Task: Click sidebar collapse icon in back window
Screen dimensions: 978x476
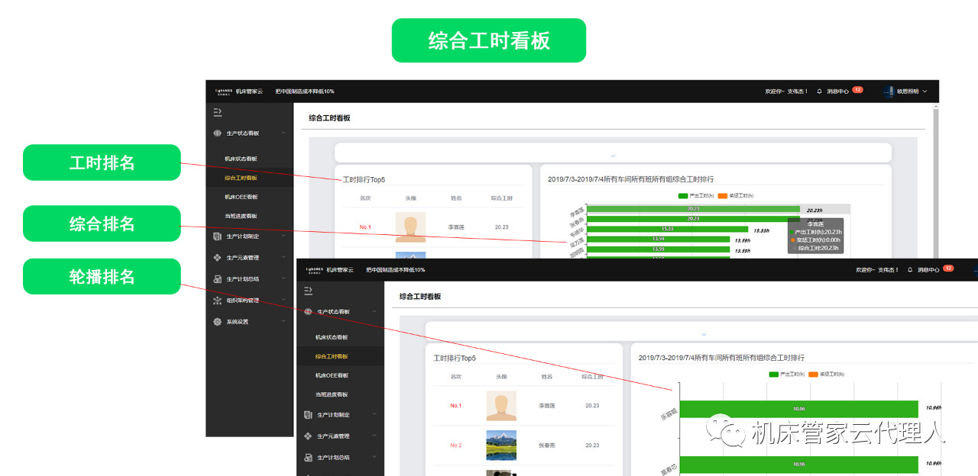Action: tap(218, 112)
